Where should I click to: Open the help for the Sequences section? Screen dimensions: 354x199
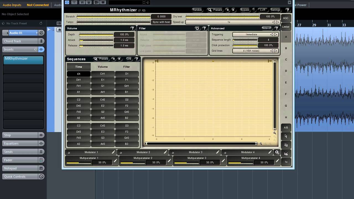pos(137,59)
